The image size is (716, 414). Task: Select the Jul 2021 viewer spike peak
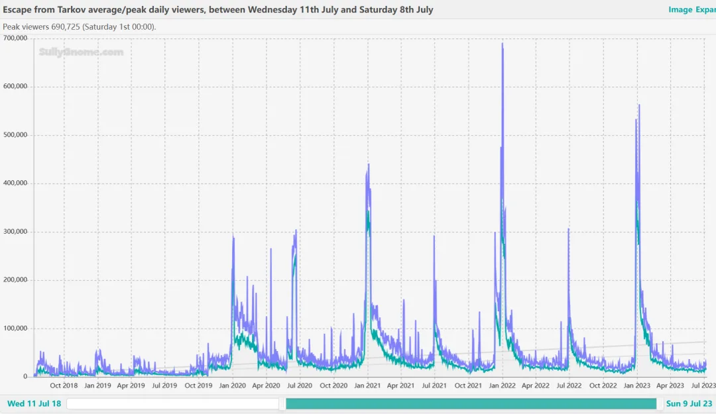point(434,236)
